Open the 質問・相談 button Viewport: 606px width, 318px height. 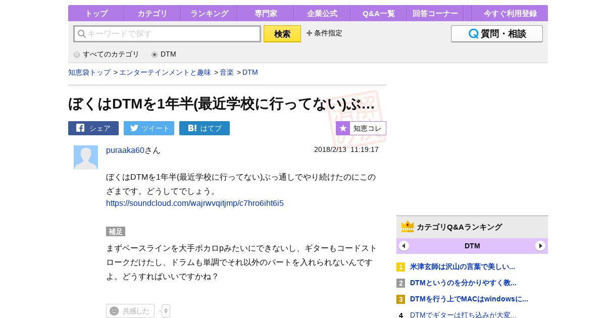pos(497,34)
